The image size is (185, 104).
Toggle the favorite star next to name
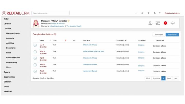69,21
